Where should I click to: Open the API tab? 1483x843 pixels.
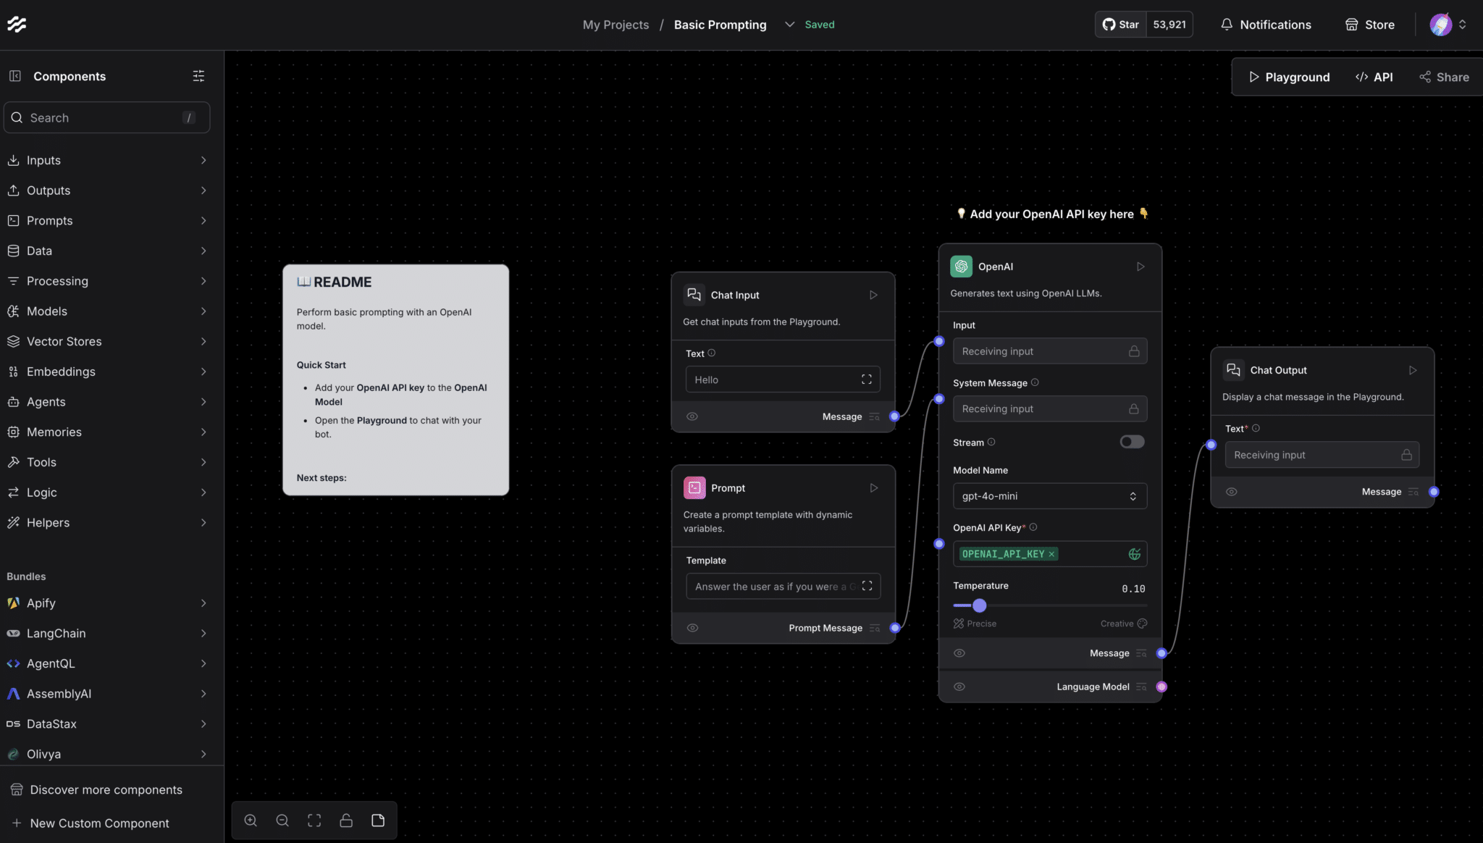click(x=1374, y=77)
